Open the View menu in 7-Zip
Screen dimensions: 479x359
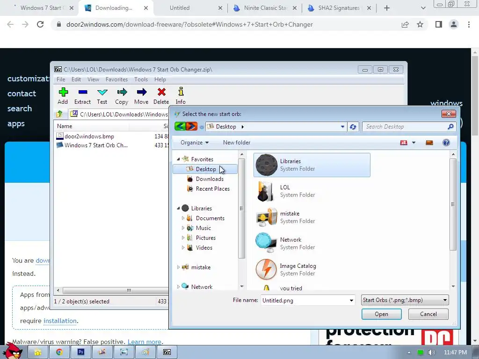point(93,79)
